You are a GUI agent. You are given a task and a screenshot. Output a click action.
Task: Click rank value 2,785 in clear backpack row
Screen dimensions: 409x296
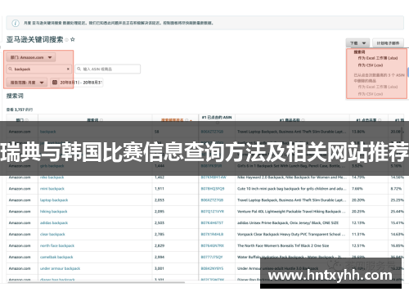coord(160,235)
